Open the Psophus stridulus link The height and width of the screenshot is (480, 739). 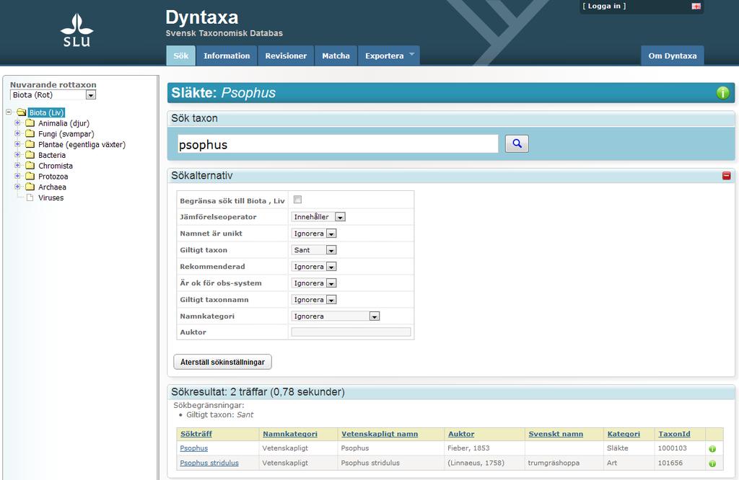(209, 463)
